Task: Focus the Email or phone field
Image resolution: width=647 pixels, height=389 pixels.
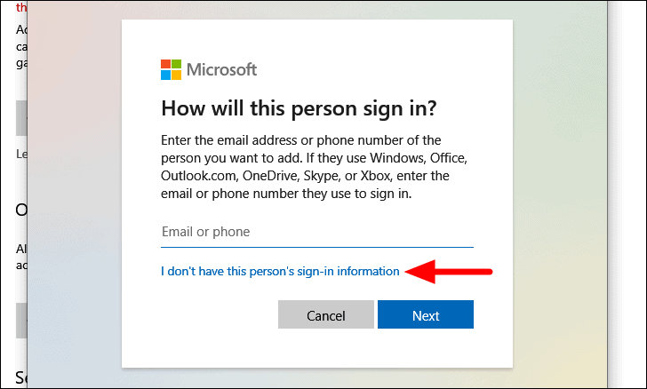Action: pyautogui.click(x=317, y=232)
